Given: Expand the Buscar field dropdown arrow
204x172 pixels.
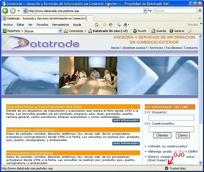Looking at the screenshot, I should 60,31.
